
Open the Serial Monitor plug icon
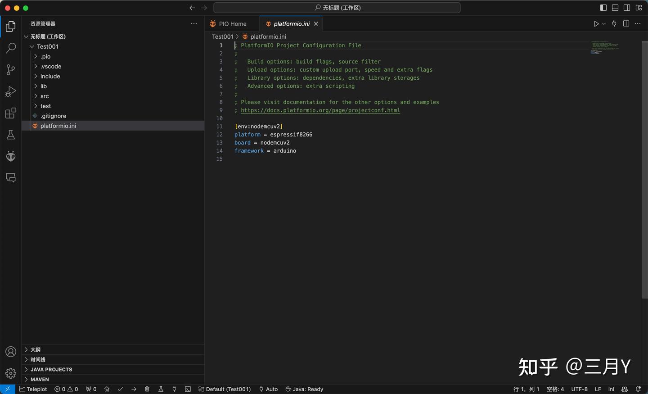pyautogui.click(x=174, y=389)
